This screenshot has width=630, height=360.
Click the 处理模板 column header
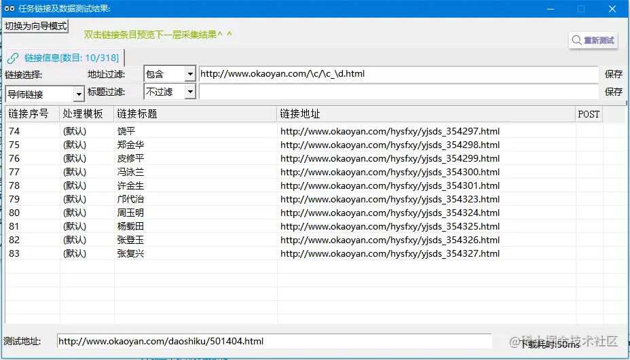click(x=87, y=114)
